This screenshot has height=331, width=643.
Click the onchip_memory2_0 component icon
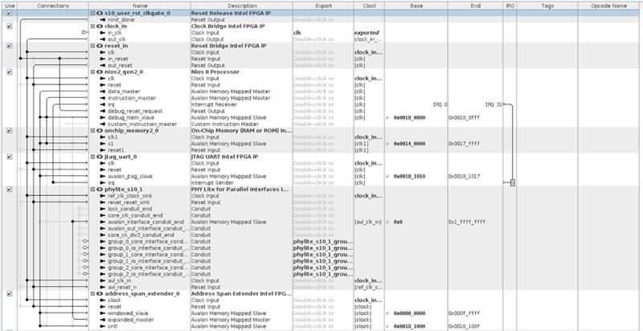click(x=100, y=131)
